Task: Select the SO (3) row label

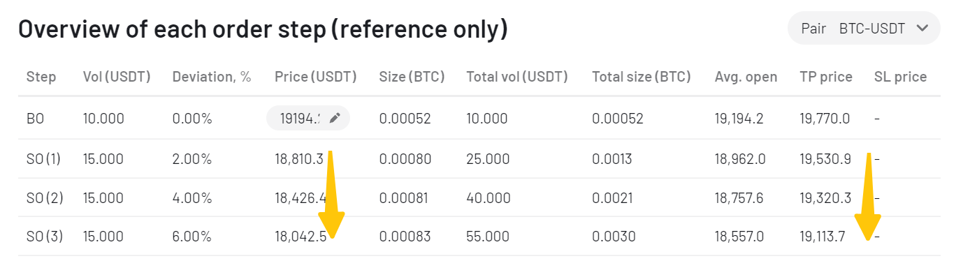Action: [x=45, y=237]
